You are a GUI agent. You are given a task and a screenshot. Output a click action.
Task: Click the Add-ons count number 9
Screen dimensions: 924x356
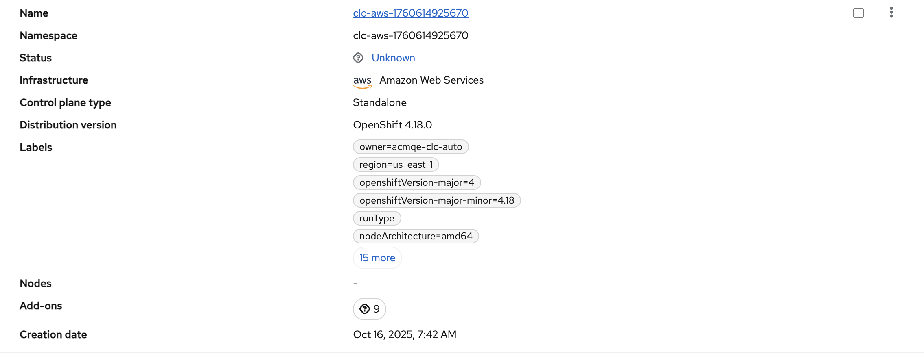tap(377, 309)
